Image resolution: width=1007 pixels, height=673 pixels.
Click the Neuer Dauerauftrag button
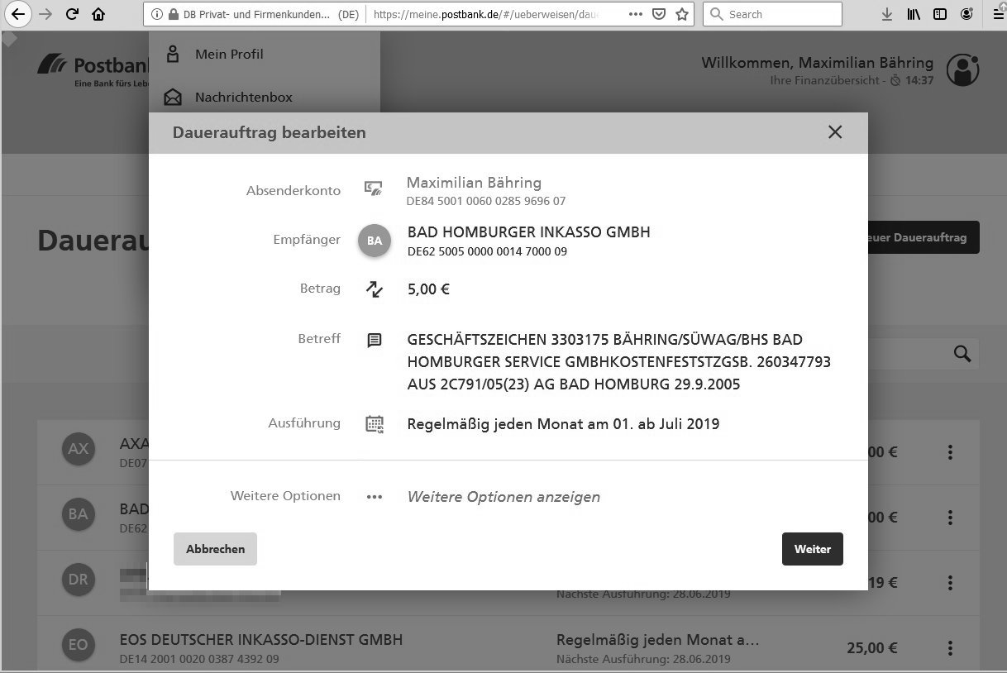pyautogui.click(x=923, y=237)
